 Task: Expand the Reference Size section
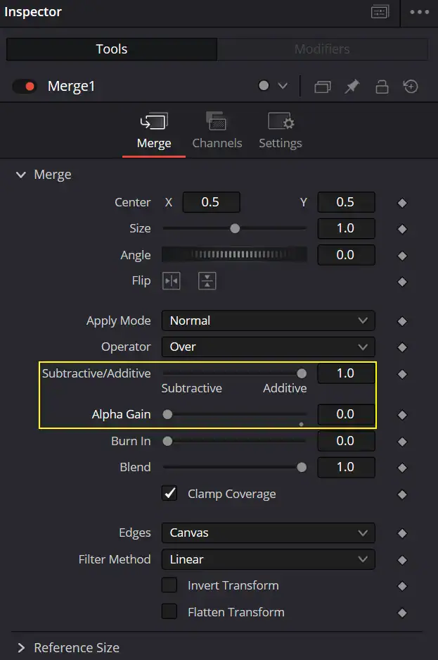pos(20,647)
